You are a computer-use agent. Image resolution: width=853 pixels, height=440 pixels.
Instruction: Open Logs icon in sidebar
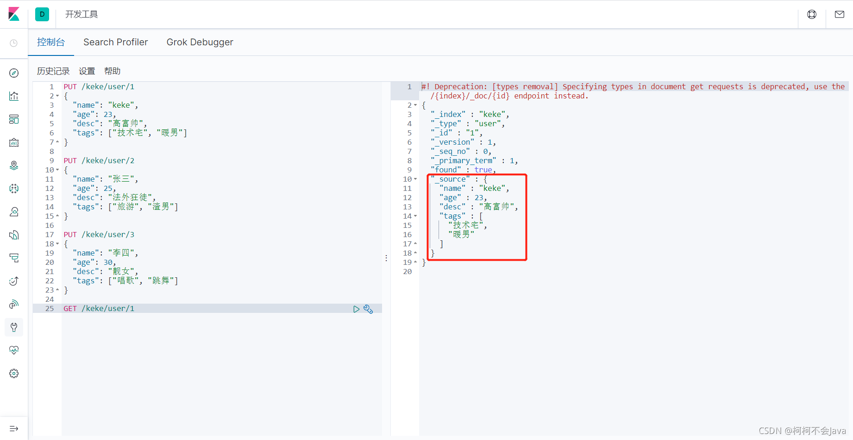click(x=14, y=235)
